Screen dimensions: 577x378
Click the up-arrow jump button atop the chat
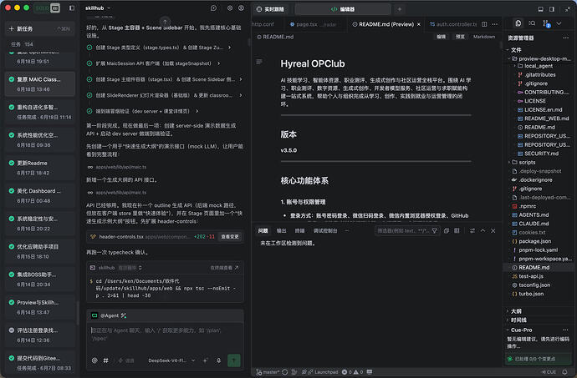[165, 22]
